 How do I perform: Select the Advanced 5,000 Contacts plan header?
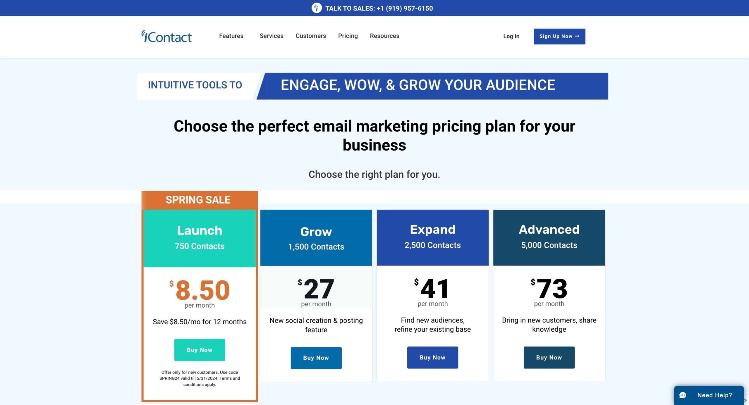pos(549,237)
